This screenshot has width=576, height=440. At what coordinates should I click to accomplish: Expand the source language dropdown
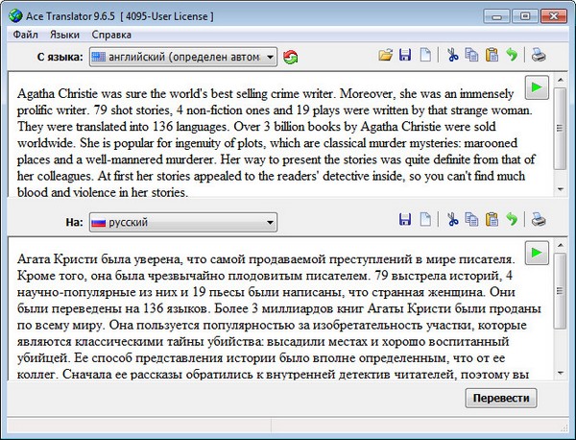270,58
